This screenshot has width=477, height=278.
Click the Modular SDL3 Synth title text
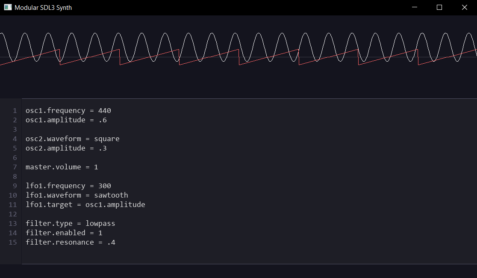coord(43,7)
